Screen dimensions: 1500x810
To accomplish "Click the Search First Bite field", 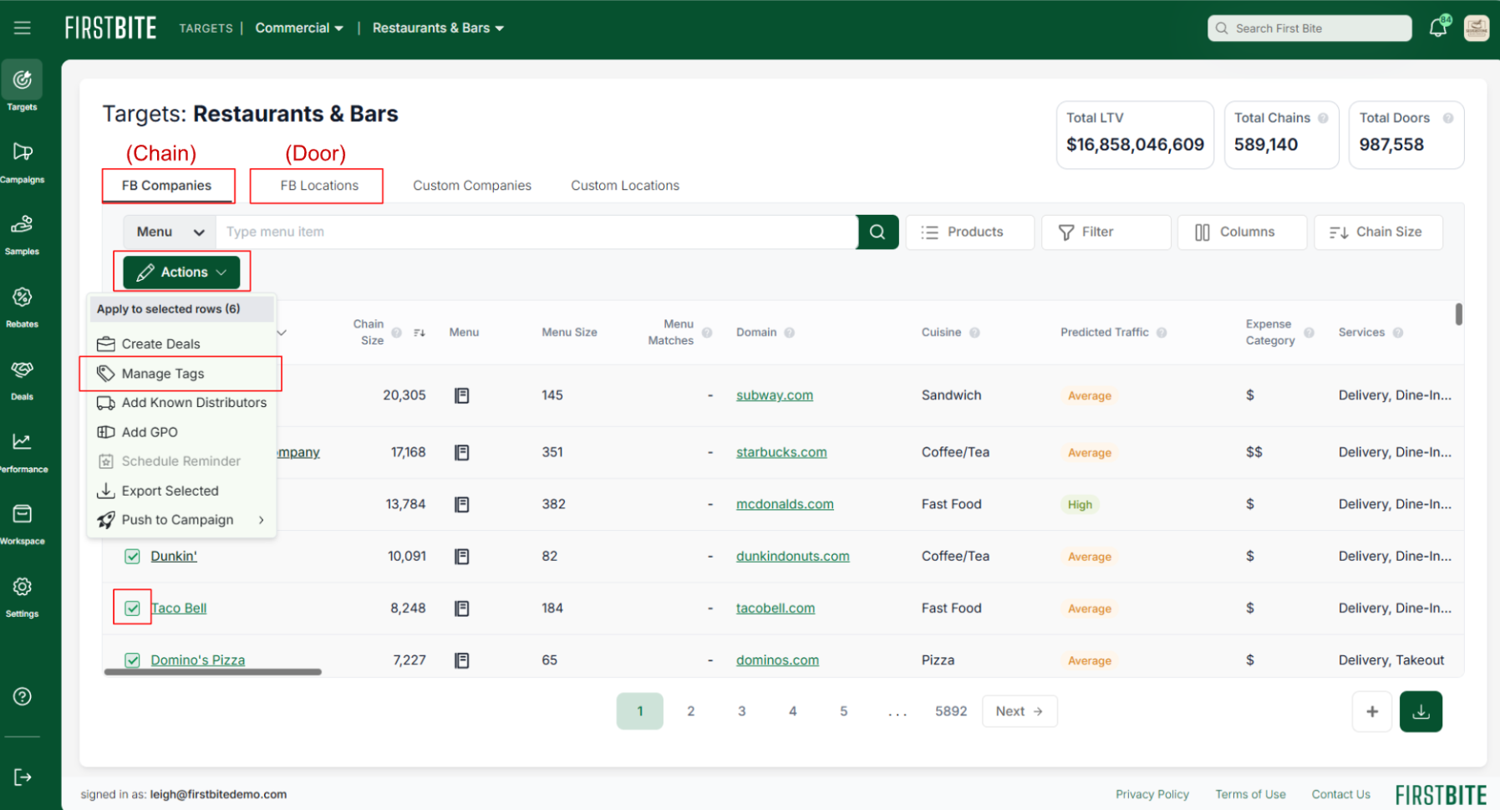I will point(1309,28).
